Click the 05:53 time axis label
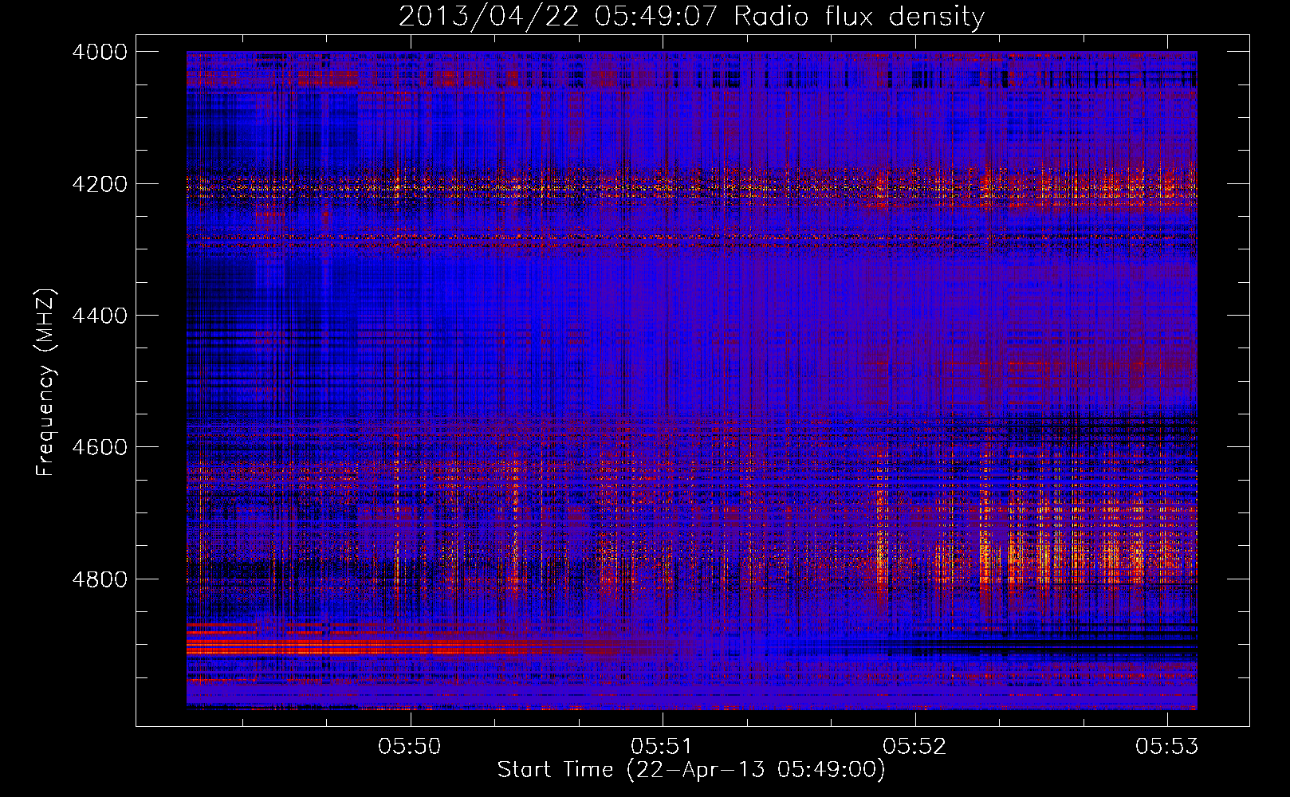The width and height of the screenshot is (1290, 797). coord(1167,746)
